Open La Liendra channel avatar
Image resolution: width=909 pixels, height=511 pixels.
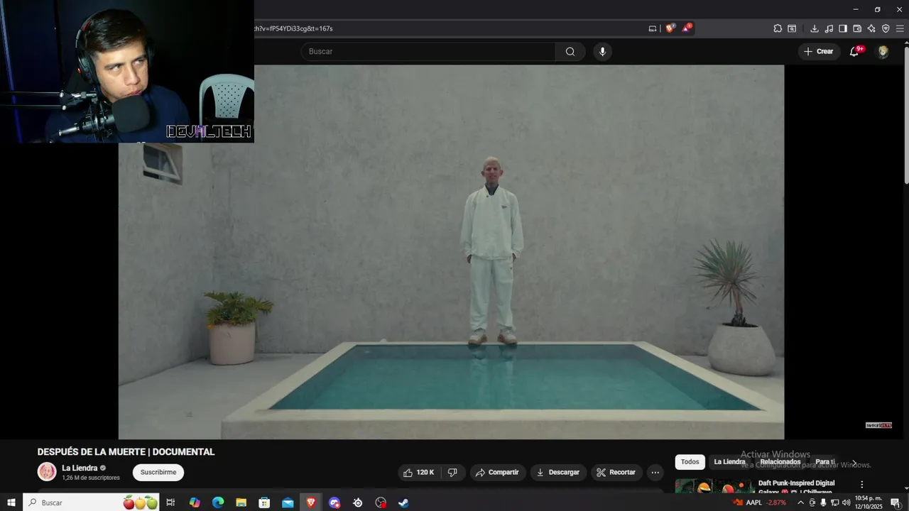[x=47, y=472]
